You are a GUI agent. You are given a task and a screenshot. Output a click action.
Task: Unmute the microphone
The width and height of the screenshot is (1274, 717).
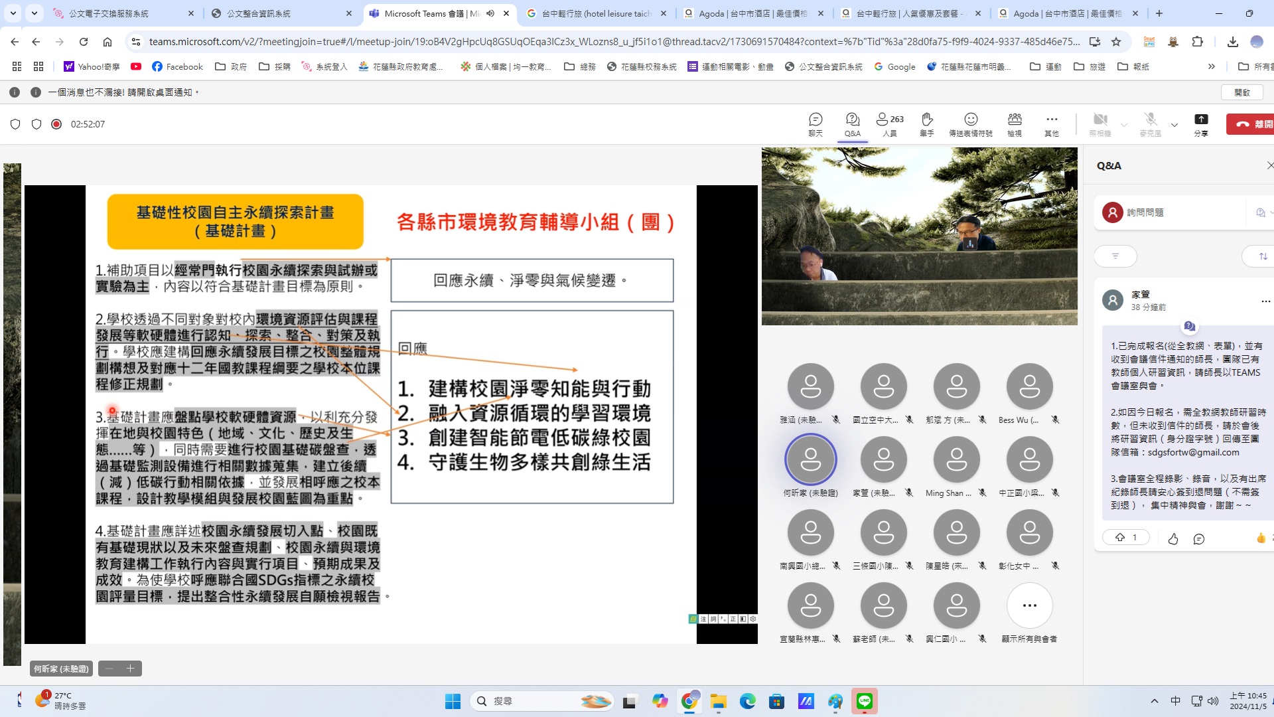tap(1150, 123)
